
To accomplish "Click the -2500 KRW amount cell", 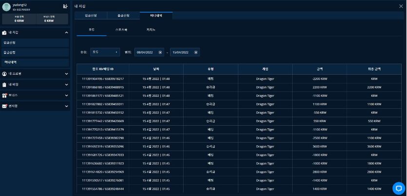I will pos(320,138).
